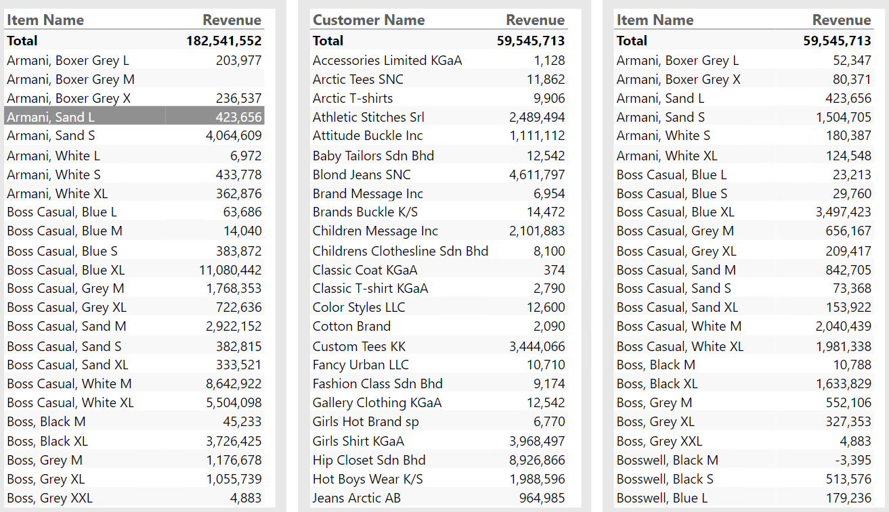Select the 1,633,829 revenue value
The height and width of the screenshot is (512, 889).
844,383
